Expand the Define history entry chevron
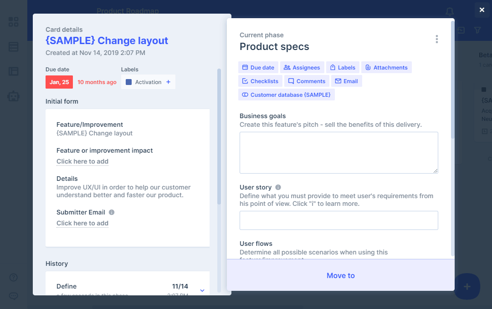Viewport: 492px width, 309px height. pos(202,290)
